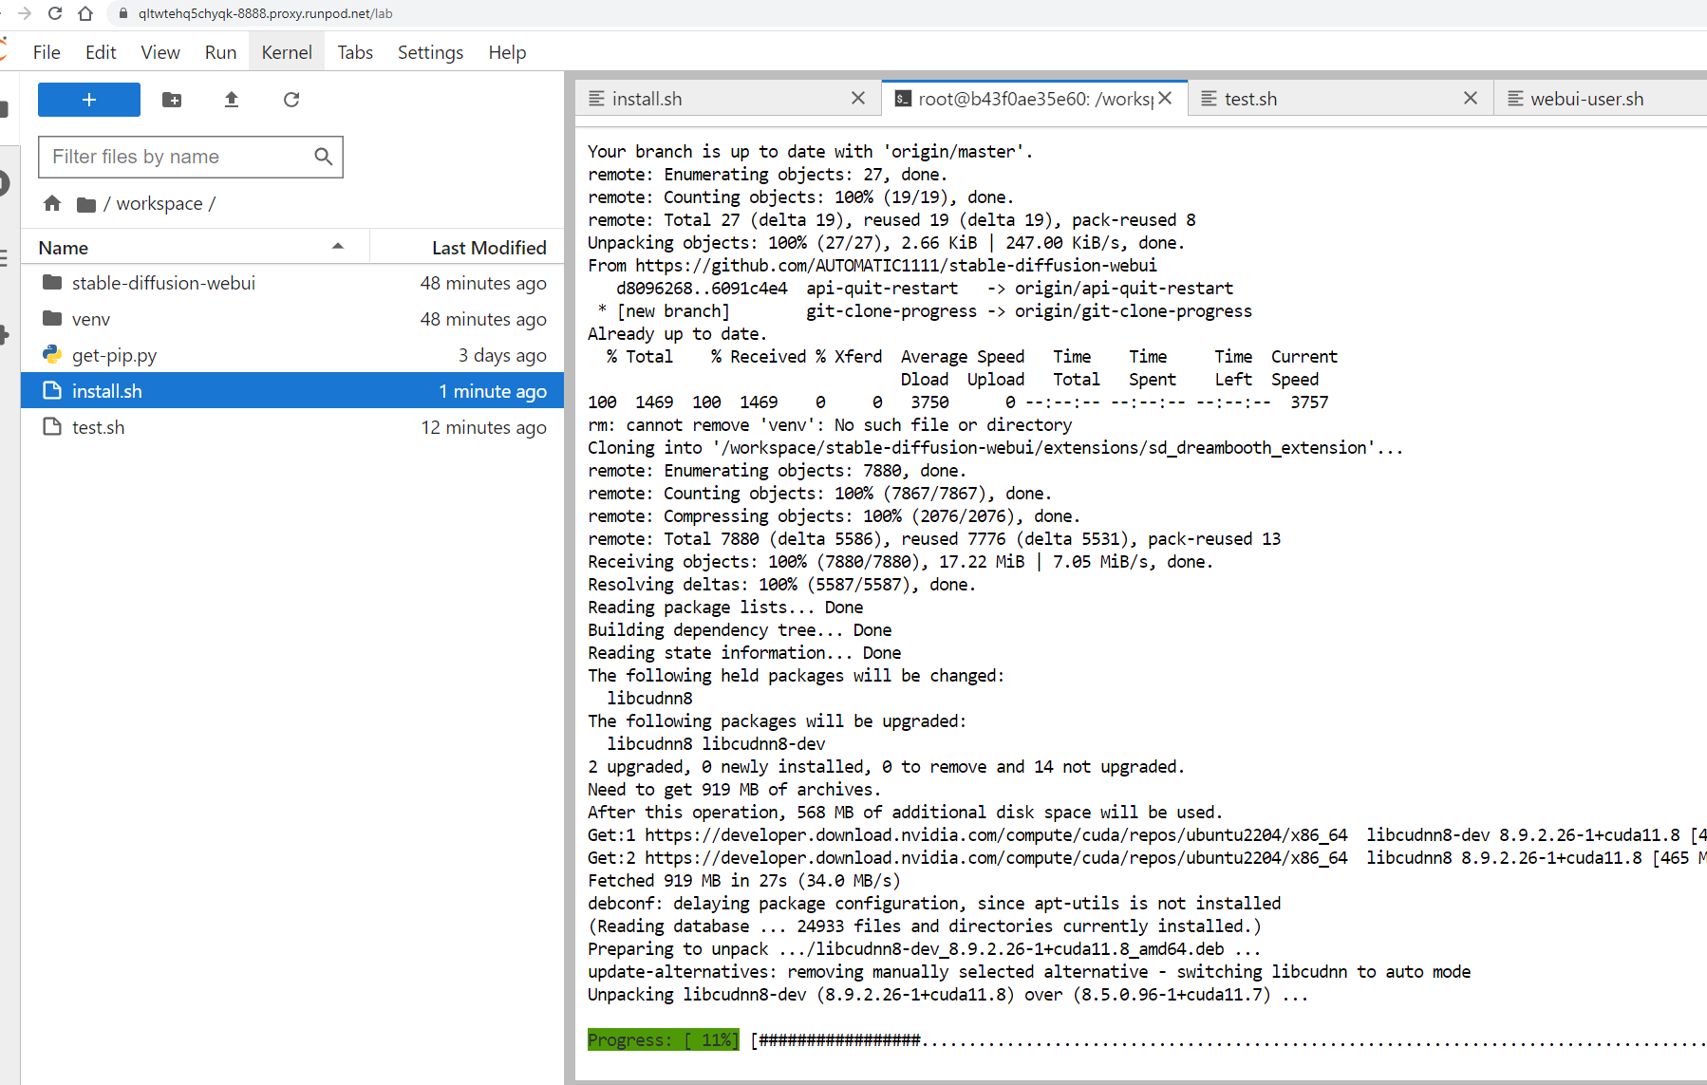Refresh the file browser listing

point(291,100)
